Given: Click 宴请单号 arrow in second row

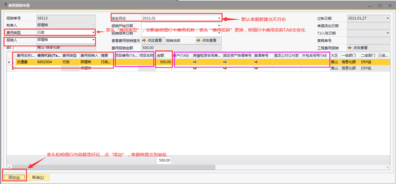Looking at the screenshot, I should [x=256, y=68].
